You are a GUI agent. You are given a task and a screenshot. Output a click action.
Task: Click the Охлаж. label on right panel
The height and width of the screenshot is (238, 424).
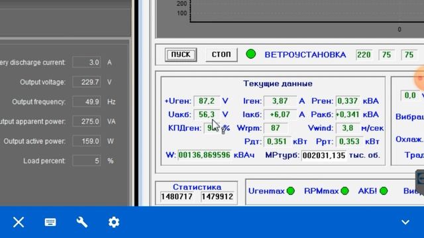[409, 139]
